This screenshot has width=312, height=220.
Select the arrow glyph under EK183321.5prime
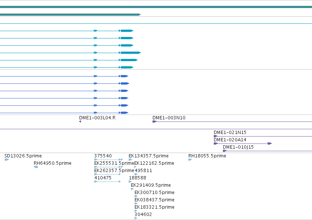[x=136, y=211]
